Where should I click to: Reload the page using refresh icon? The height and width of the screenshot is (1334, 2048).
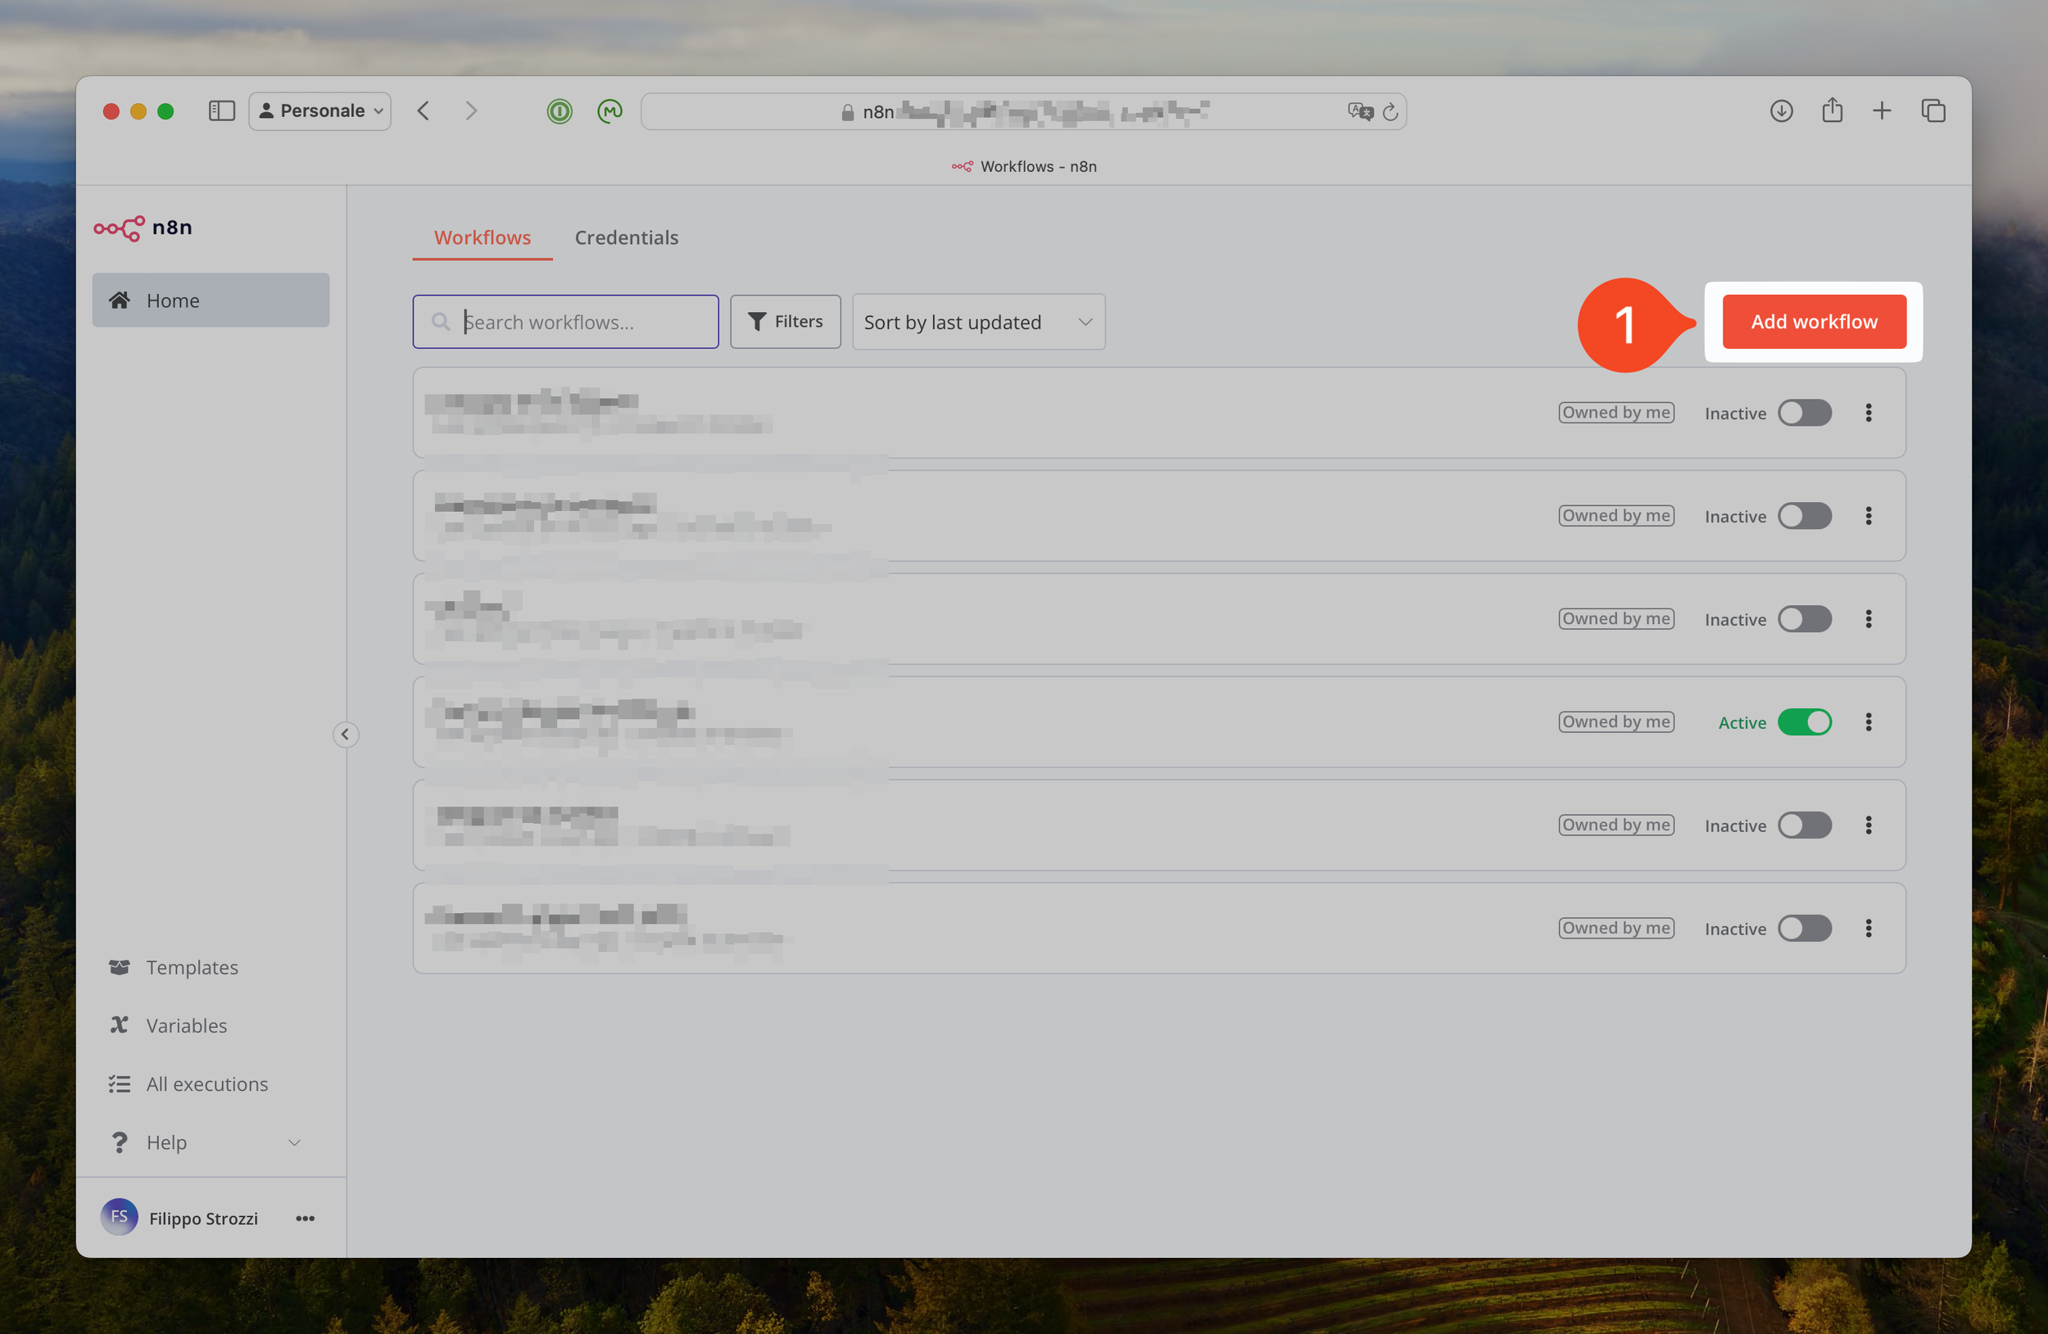coord(1389,112)
